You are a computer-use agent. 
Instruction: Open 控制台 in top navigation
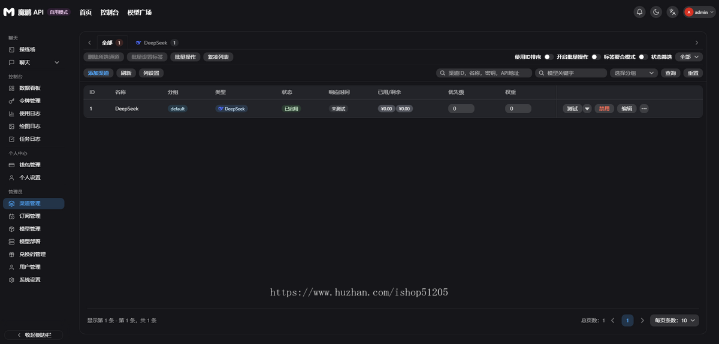110,12
